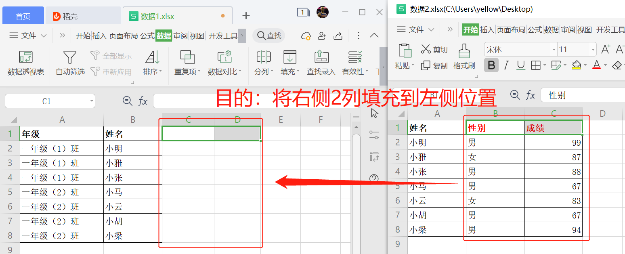Click the window-count icon showing 1
The image size is (625, 254).
pyautogui.click(x=303, y=13)
